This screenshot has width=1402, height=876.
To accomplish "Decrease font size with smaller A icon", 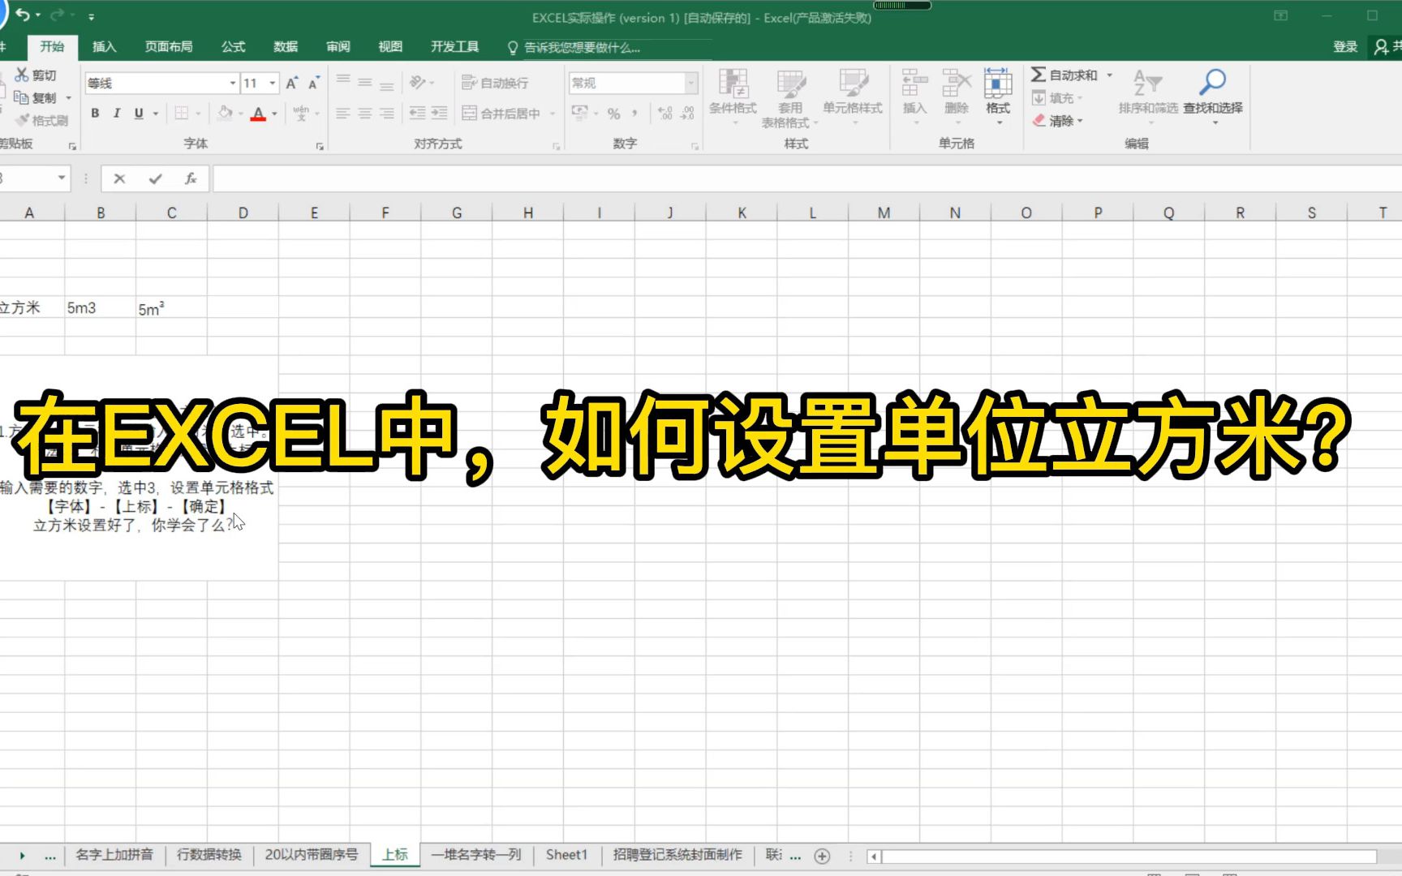I will tap(314, 83).
